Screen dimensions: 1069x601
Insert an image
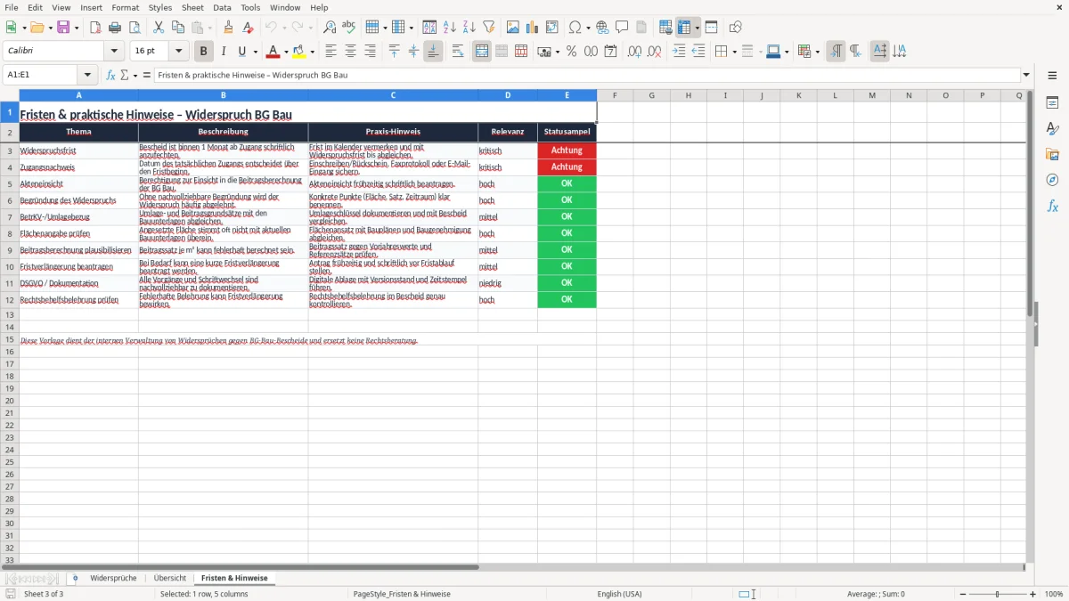click(x=513, y=28)
